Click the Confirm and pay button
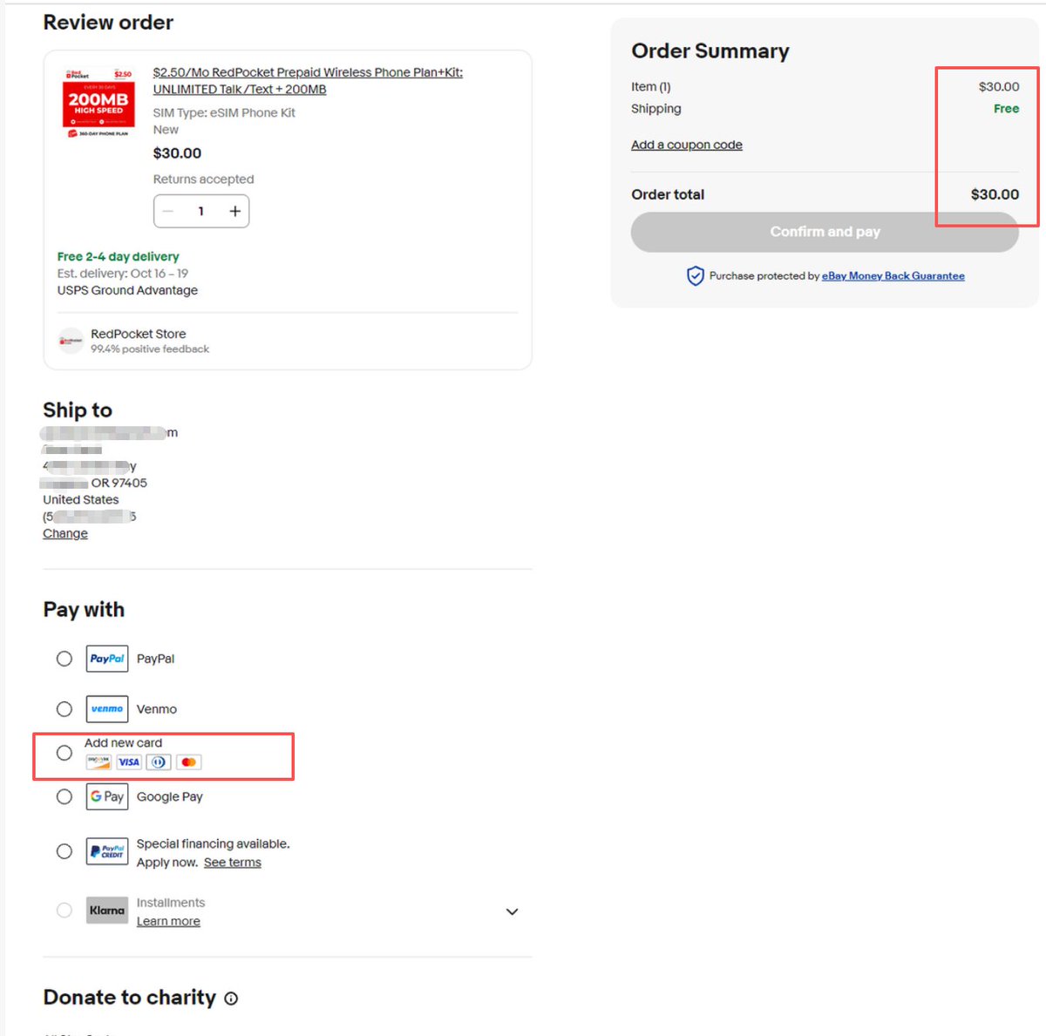This screenshot has height=1036, width=1046. click(825, 232)
